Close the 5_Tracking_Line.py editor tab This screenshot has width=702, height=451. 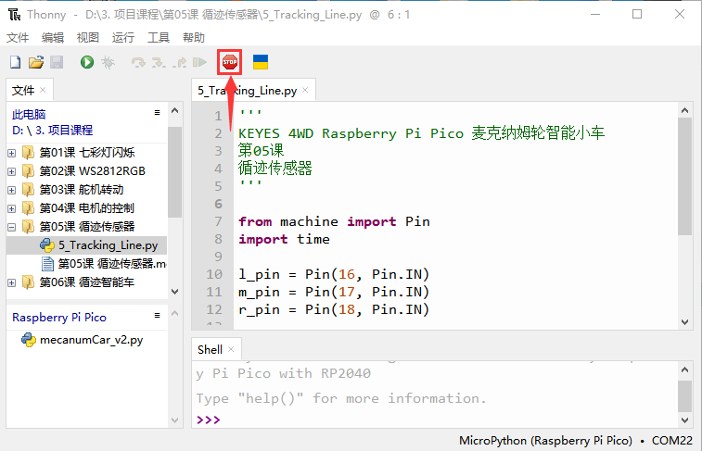click(x=305, y=90)
